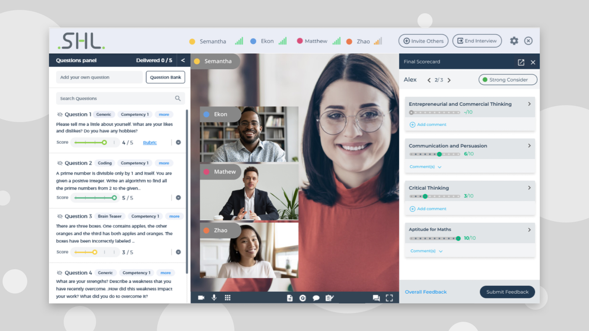Click plus icon for Entrepreneurial Thinking comment
Viewport: 589px width, 331px height.
pos(412,125)
